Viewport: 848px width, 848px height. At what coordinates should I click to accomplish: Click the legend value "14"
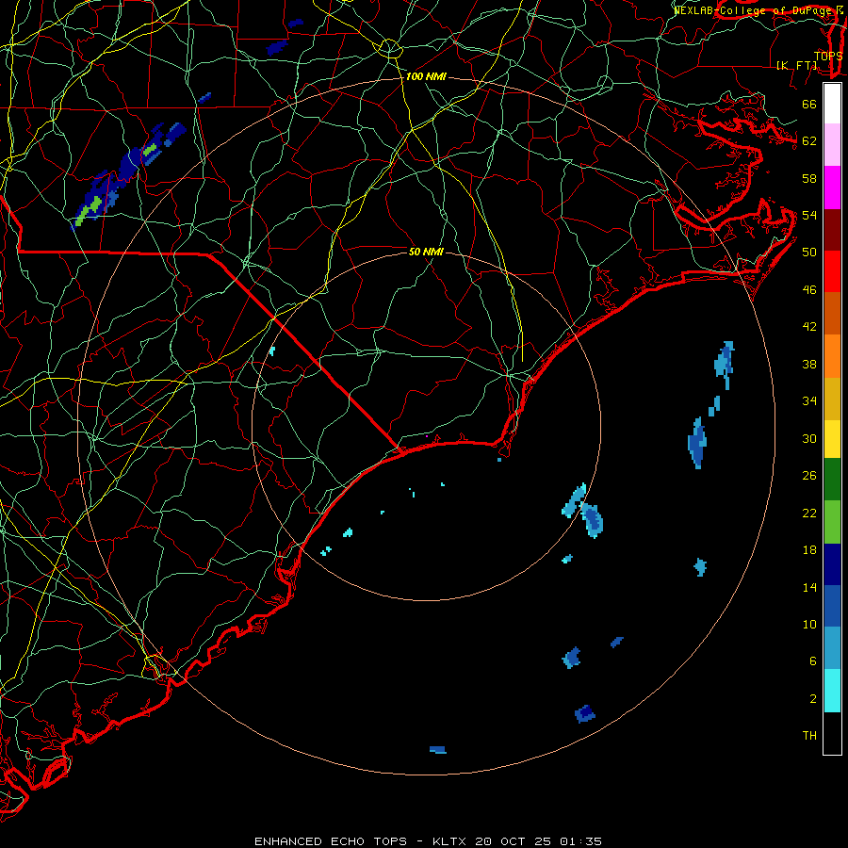tap(809, 587)
